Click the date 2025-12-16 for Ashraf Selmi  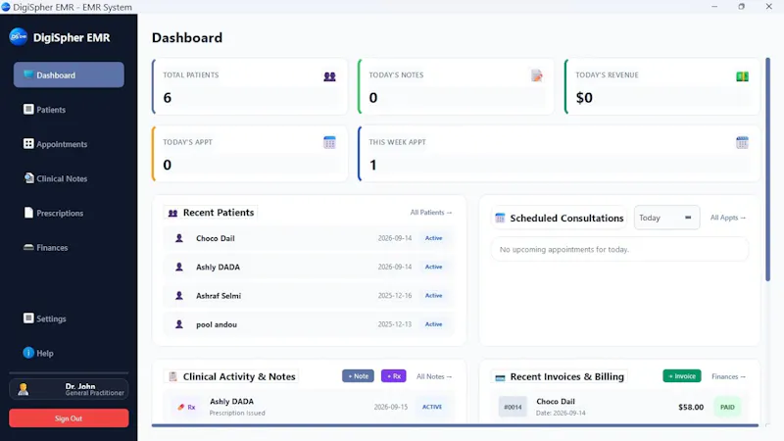coord(395,296)
